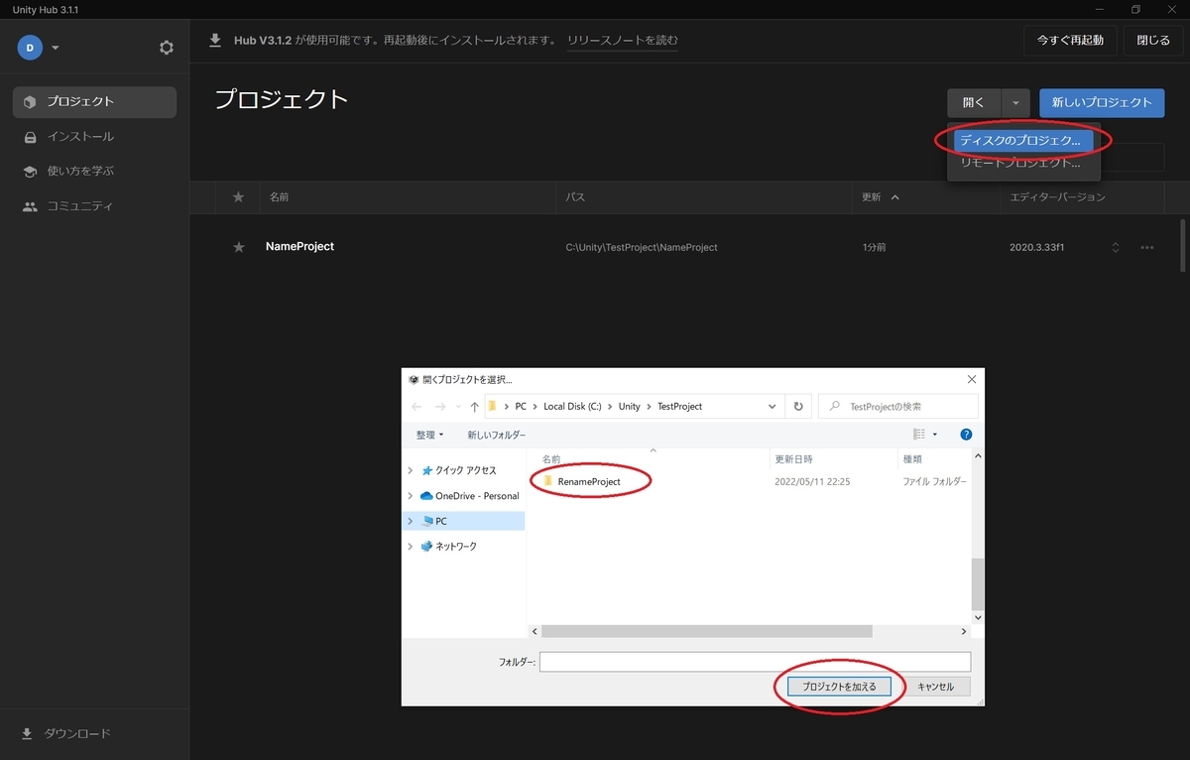Go forward in the file dialog
Image resolution: width=1190 pixels, height=760 pixels.
click(440, 407)
